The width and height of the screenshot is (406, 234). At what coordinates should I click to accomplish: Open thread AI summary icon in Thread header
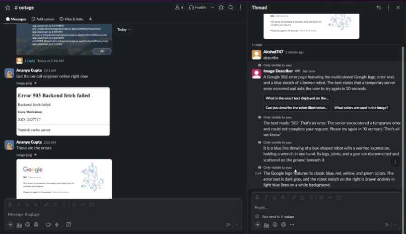(x=379, y=8)
